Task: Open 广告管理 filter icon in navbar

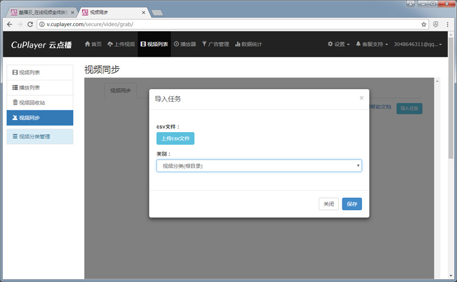Action: [x=205, y=44]
